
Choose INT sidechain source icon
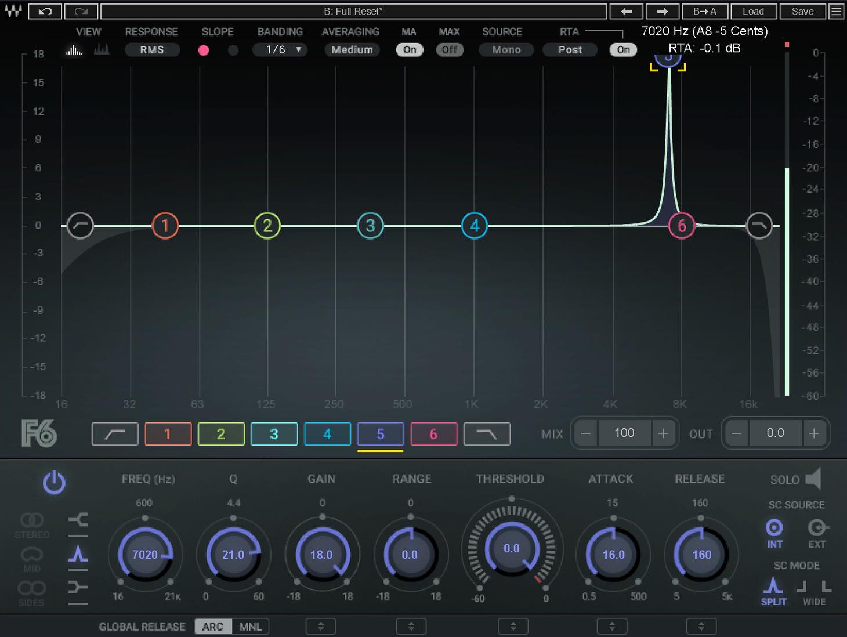774,527
